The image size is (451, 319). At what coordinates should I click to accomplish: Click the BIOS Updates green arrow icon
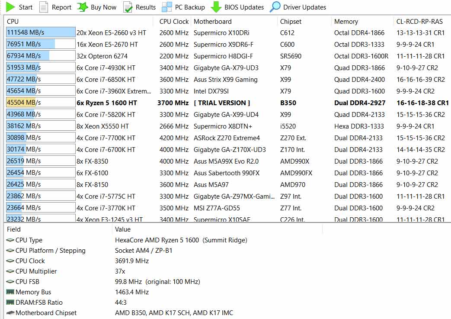(x=216, y=7)
